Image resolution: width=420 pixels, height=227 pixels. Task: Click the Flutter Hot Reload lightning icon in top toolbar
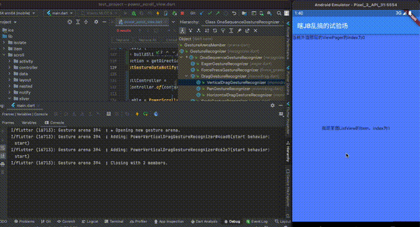coord(158,13)
